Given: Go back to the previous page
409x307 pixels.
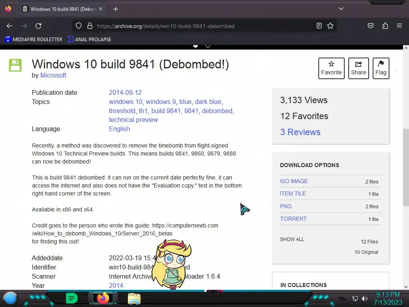Looking at the screenshot, I should coord(10,26).
